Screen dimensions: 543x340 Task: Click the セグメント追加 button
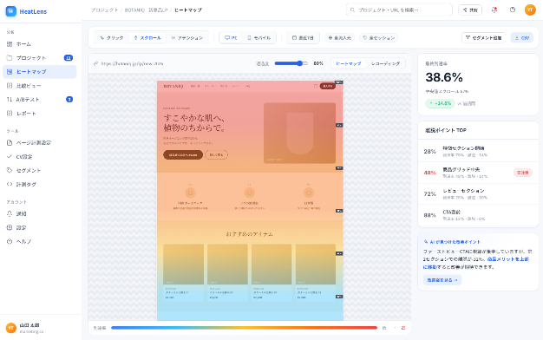(484, 38)
